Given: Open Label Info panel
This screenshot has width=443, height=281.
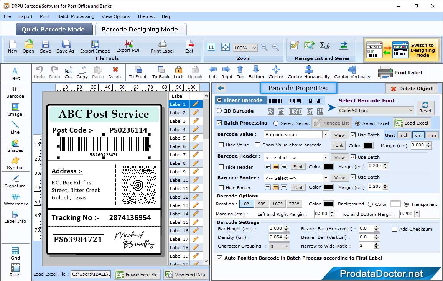Looking at the screenshot, I should 15,217.
